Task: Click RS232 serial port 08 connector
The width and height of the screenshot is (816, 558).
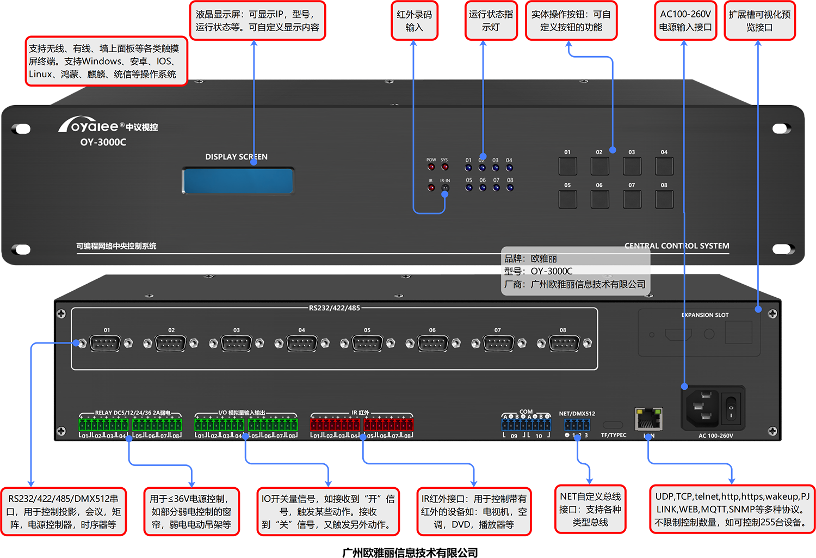Action: click(564, 344)
